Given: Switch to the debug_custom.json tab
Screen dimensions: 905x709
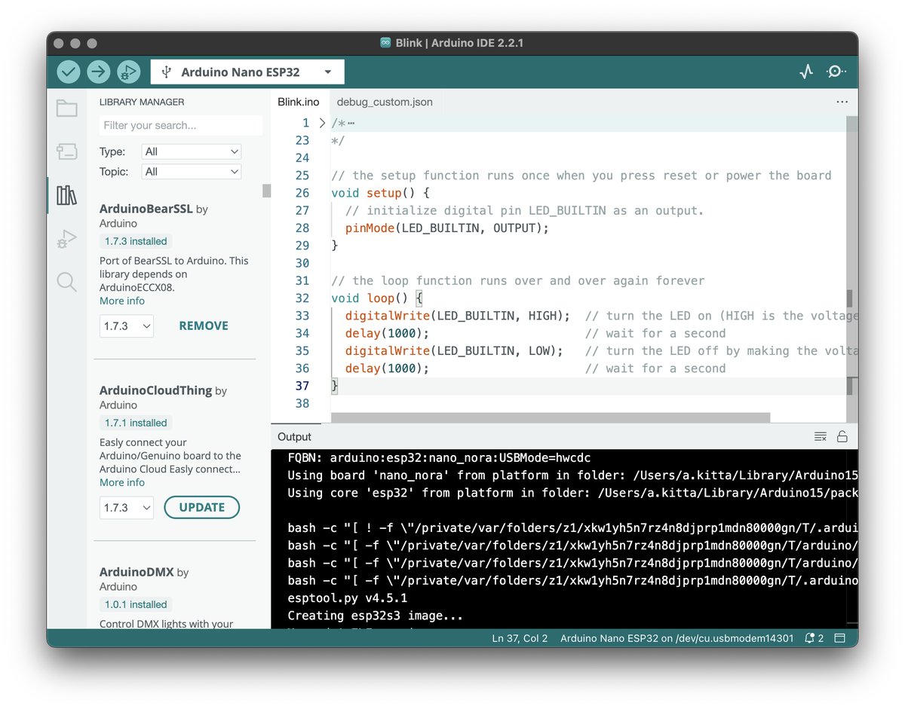Looking at the screenshot, I should (385, 101).
